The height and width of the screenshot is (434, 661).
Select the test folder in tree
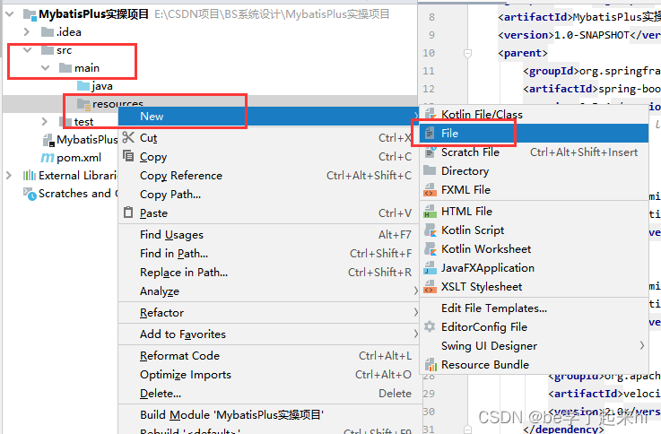coord(83,122)
